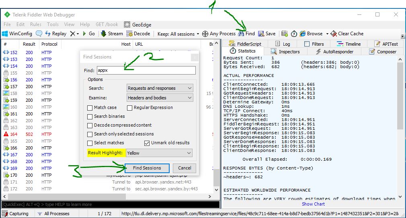This screenshot has width=406, height=218.
Task: Click the timer clock toolbar icon
Action: point(294,34)
